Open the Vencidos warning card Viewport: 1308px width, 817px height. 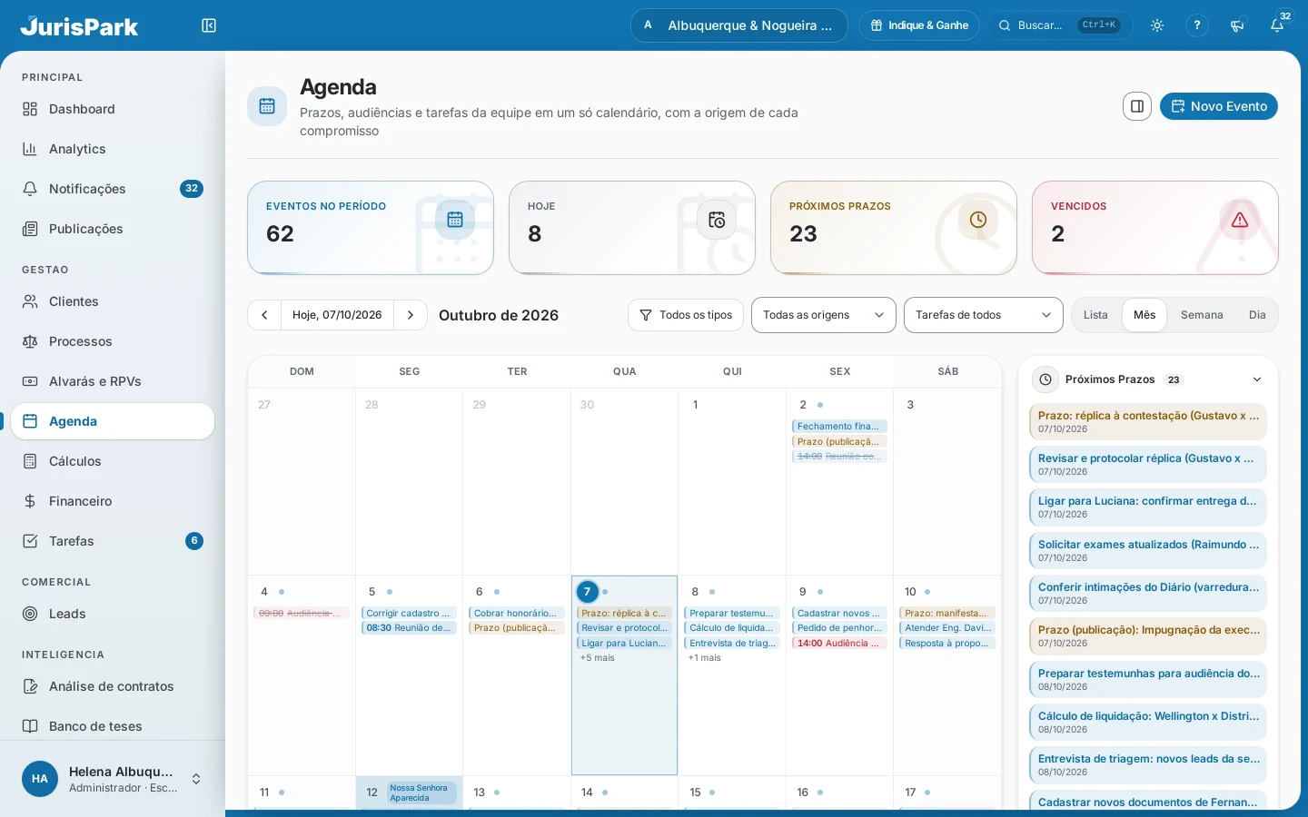(x=1155, y=228)
